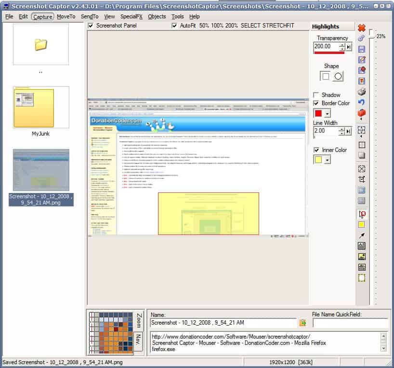Click the blue floppy disk save icon
394x368 pixels.
362,49
